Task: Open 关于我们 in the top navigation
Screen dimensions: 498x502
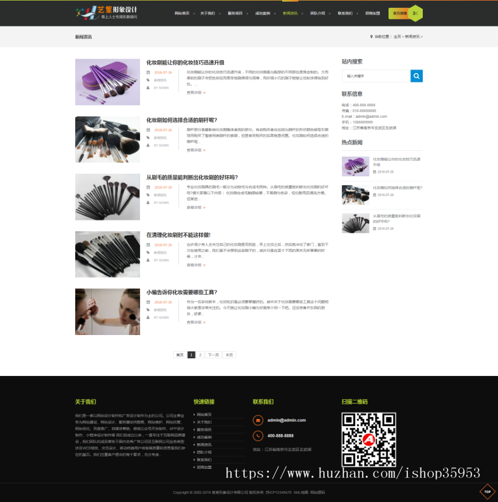Action: (x=207, y=13)
